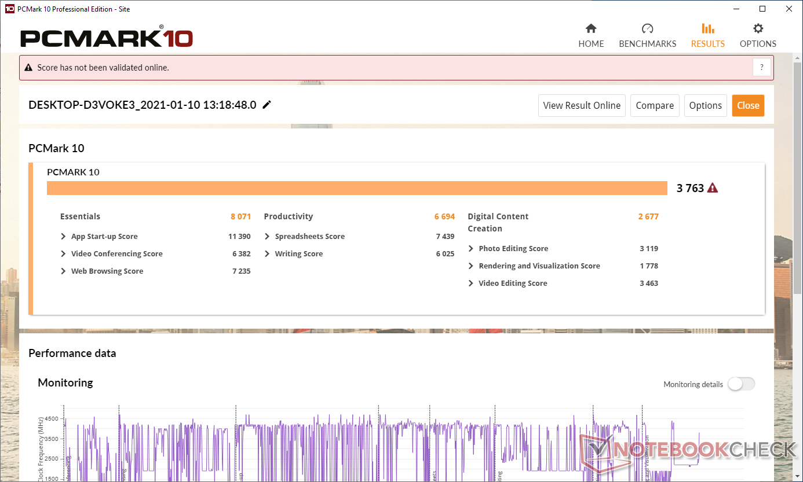Open the OPTIONS tab
This screenshot has height=482, width=803.
coord(758,44)
